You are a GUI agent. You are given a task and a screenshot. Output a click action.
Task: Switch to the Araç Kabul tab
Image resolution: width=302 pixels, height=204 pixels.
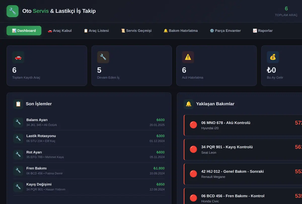(x=60, y=31)
